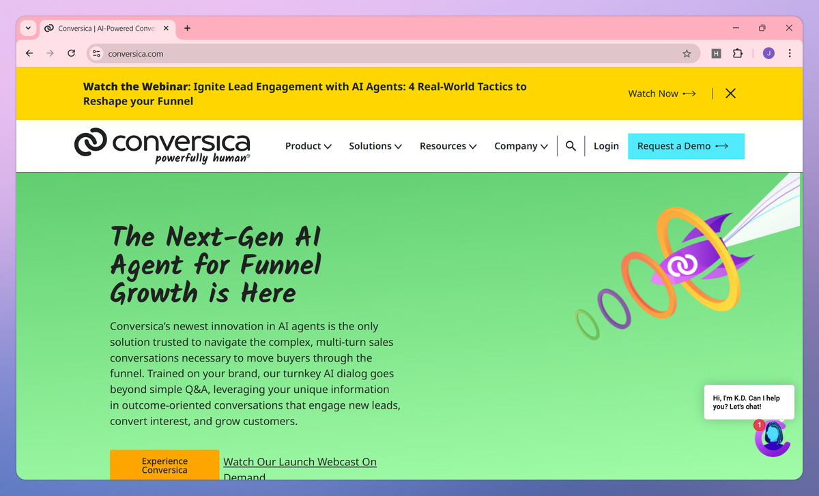The image size is (819, 496).
Task: Select the Conversica tab
Action: coord(108,29)
